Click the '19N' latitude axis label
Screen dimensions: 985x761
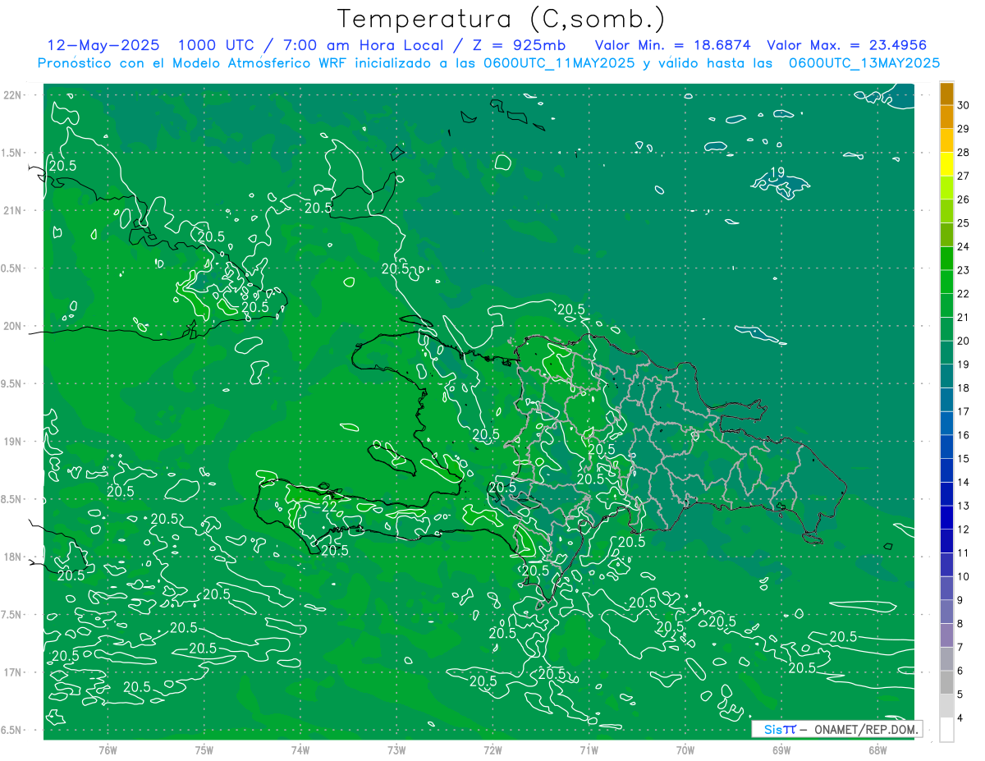(x=12, y=442)
